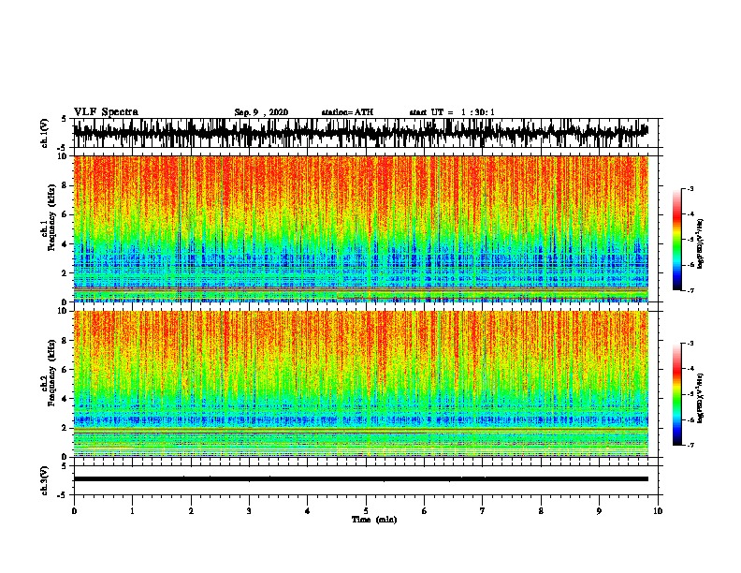The width and height of the screenshot is (741, 573).
Task: Click time axis tick label "1"
Action: click(x=132, y=511)
